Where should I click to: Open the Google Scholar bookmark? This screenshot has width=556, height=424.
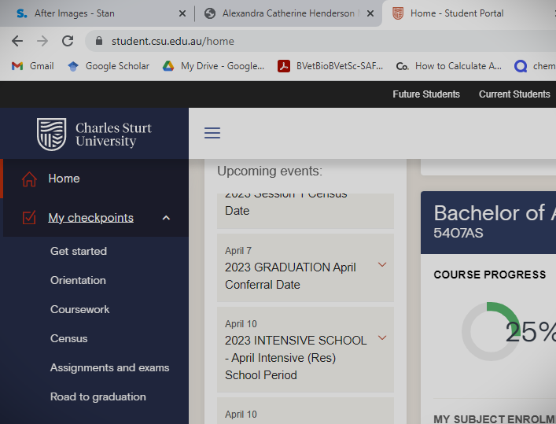(109, 66)
